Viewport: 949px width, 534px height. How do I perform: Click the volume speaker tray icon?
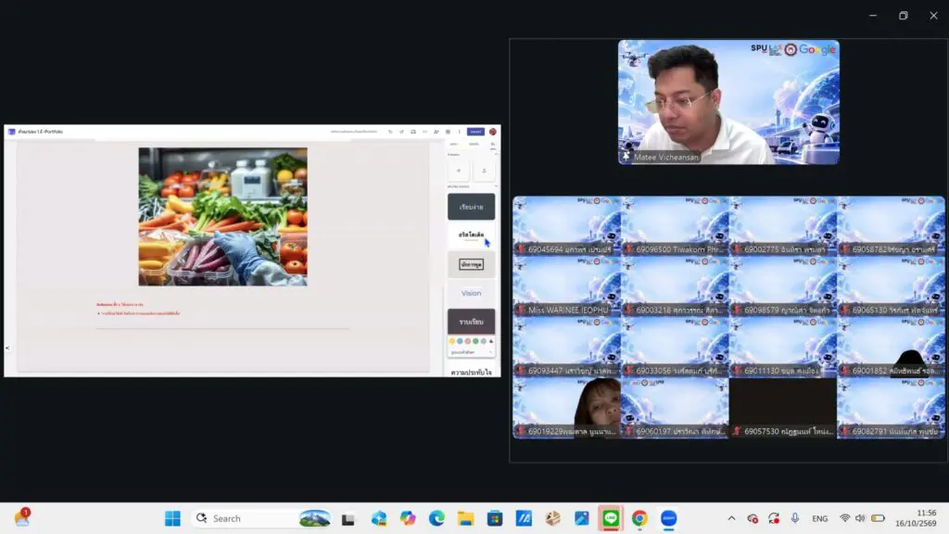pos(860,518)
